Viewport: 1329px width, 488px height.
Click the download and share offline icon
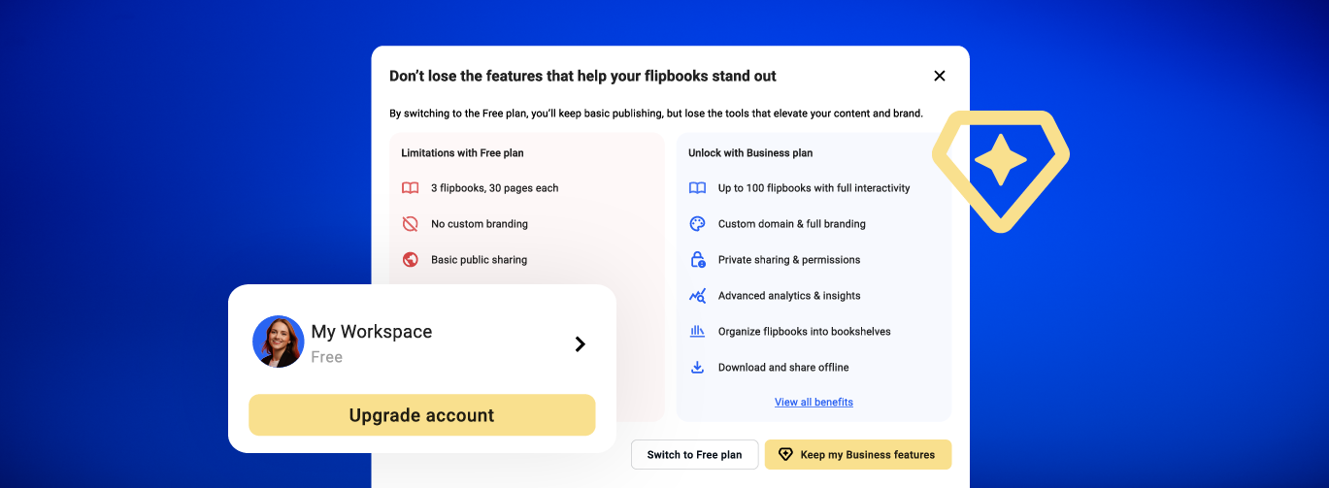(697, 368)
